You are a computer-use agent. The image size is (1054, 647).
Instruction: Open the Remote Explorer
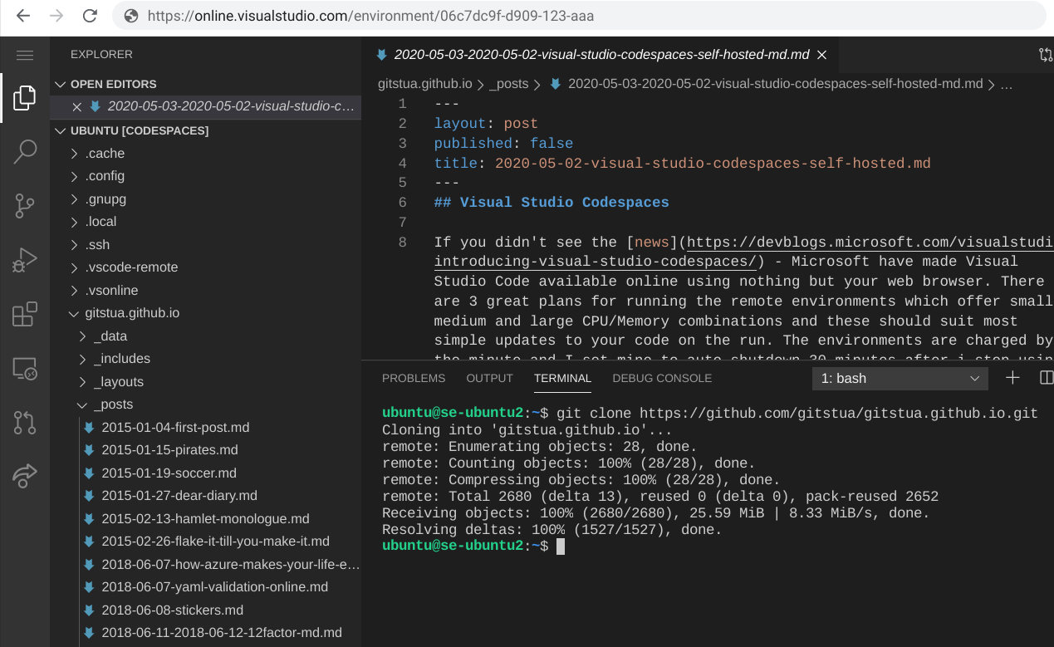pos(25,368)
